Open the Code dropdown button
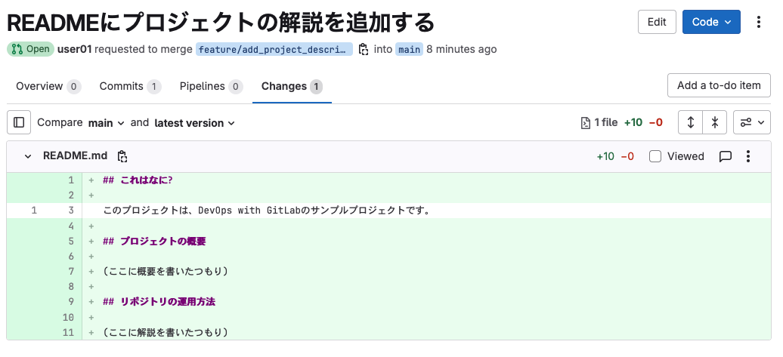Viewport: 783px width, 357px height. click(711, 22)
